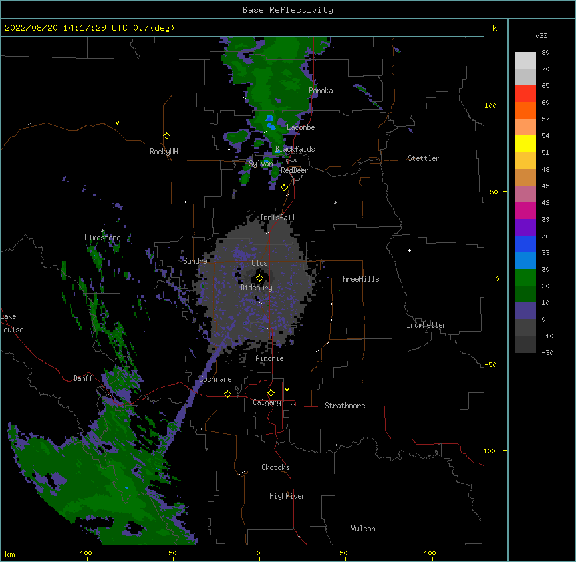Screen dimensions: 576x562
Task: Click the Vulcan label
Action: click(363, 529)
